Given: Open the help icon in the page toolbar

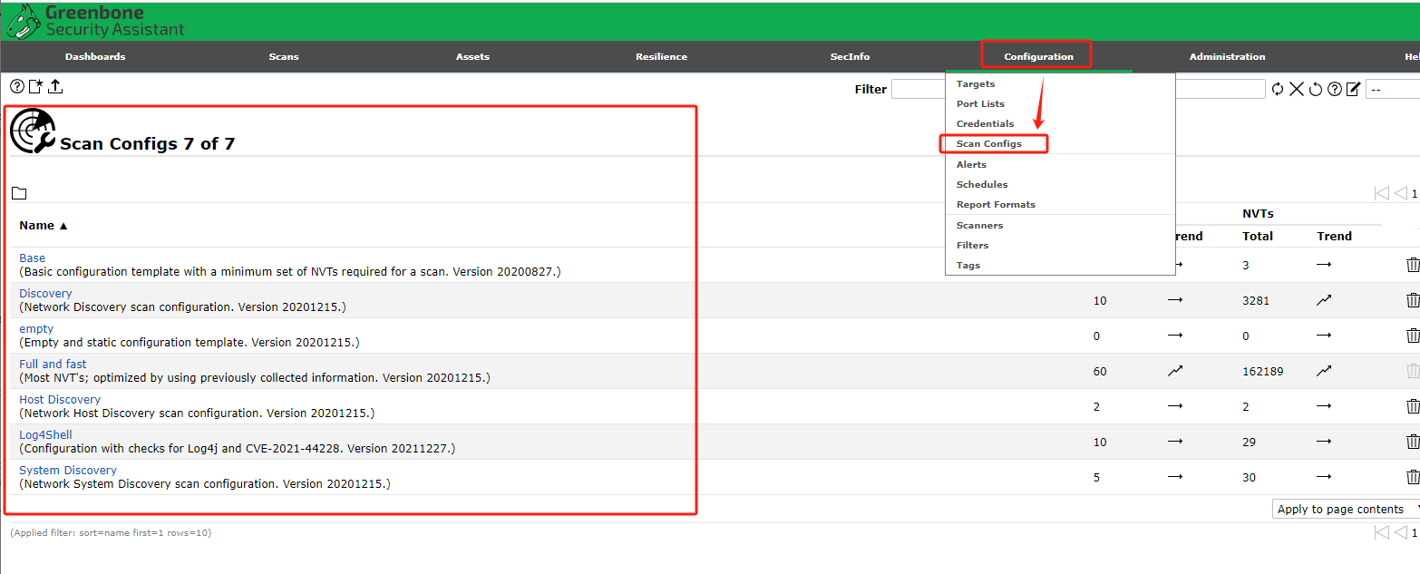Looking at the screenshot, I should [x=17, y=87].
